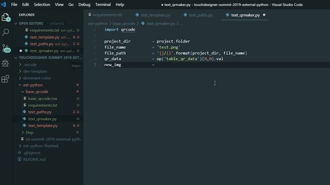Open the Explorer view in activity bar
The image size is (330, 185).
(x=6, y=17)
